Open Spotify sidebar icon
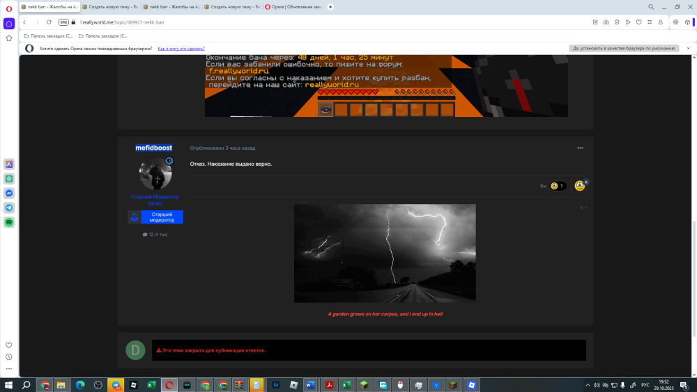 pyautogui.click(x=9, y=222)
